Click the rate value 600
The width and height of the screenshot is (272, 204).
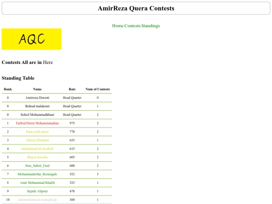tap(72, 166)
